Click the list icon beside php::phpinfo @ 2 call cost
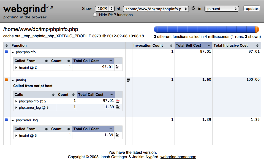Image resolution: width=264 pixels, height=162 pixels. [x=118, y=101]
